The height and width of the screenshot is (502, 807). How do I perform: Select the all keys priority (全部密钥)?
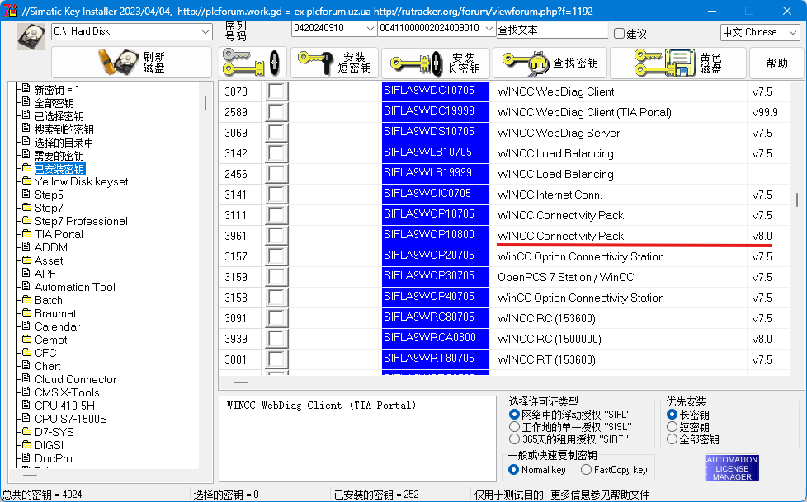tap(672, 439)
